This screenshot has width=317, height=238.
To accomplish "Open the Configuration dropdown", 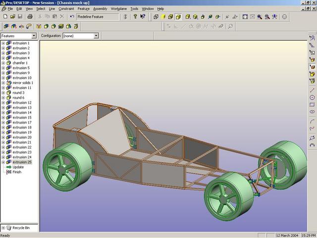I will (x=96, y=36).
